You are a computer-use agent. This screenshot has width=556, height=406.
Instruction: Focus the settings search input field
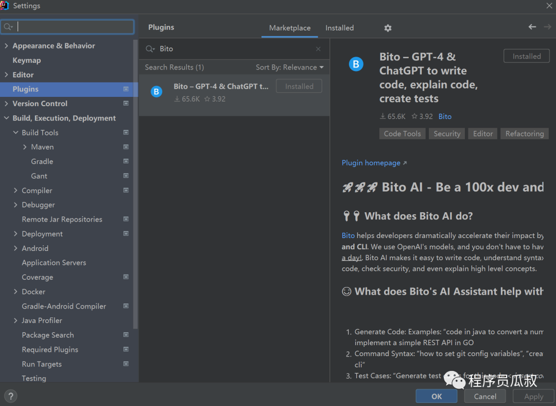coord(67,27)
